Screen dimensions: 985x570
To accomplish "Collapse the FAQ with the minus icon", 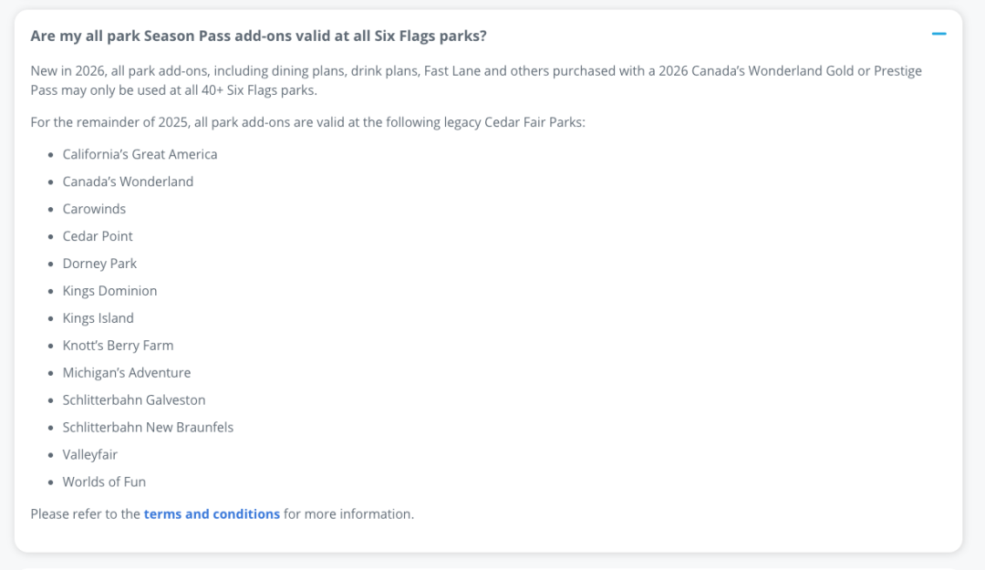I will pos(938,34).
